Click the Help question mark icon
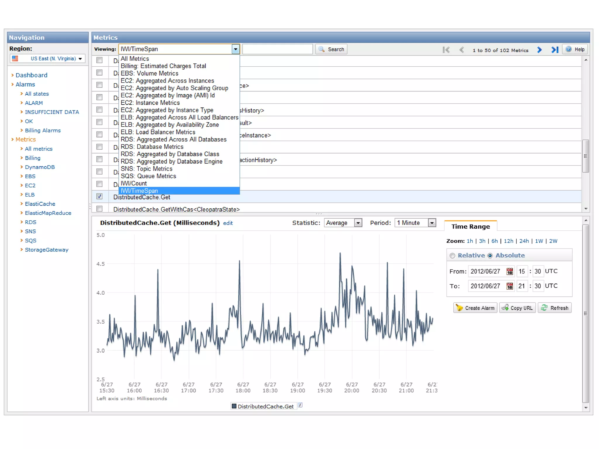The width and height of the screenshot is (599, 449). tap(568, 49)
